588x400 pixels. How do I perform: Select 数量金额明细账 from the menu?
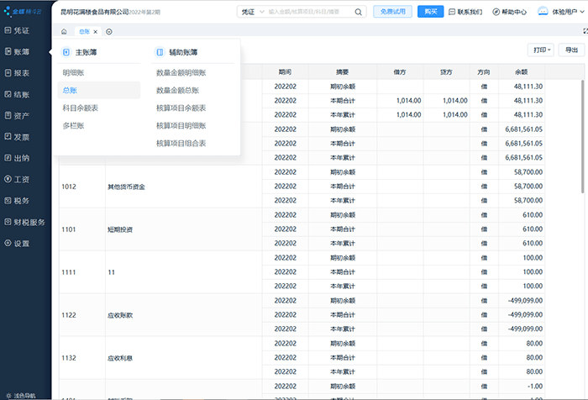(181, 73)
